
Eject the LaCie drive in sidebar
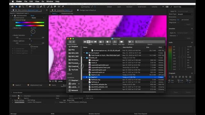click(79, 84)
